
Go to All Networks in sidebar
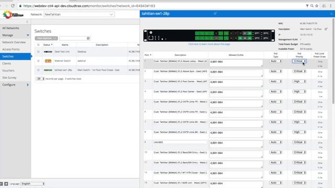tap(10, 28)
